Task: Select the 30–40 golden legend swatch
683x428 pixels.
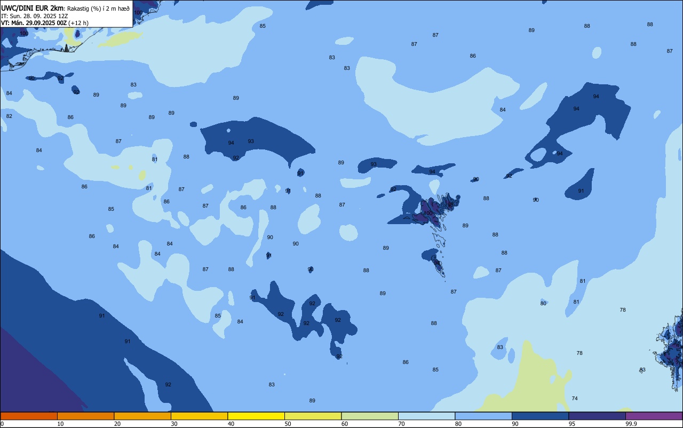Action: point(199,416)
